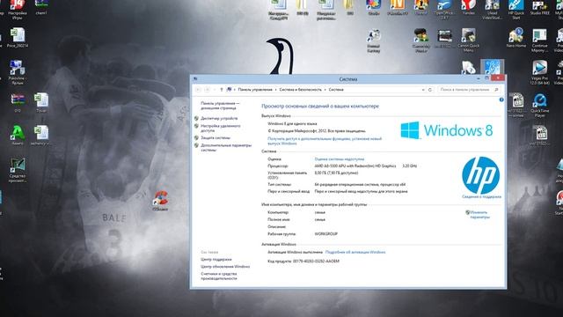This screenshot has width=563, height=317.
Task: Open address bar history dropdown arrow
Action: [423, 90]
